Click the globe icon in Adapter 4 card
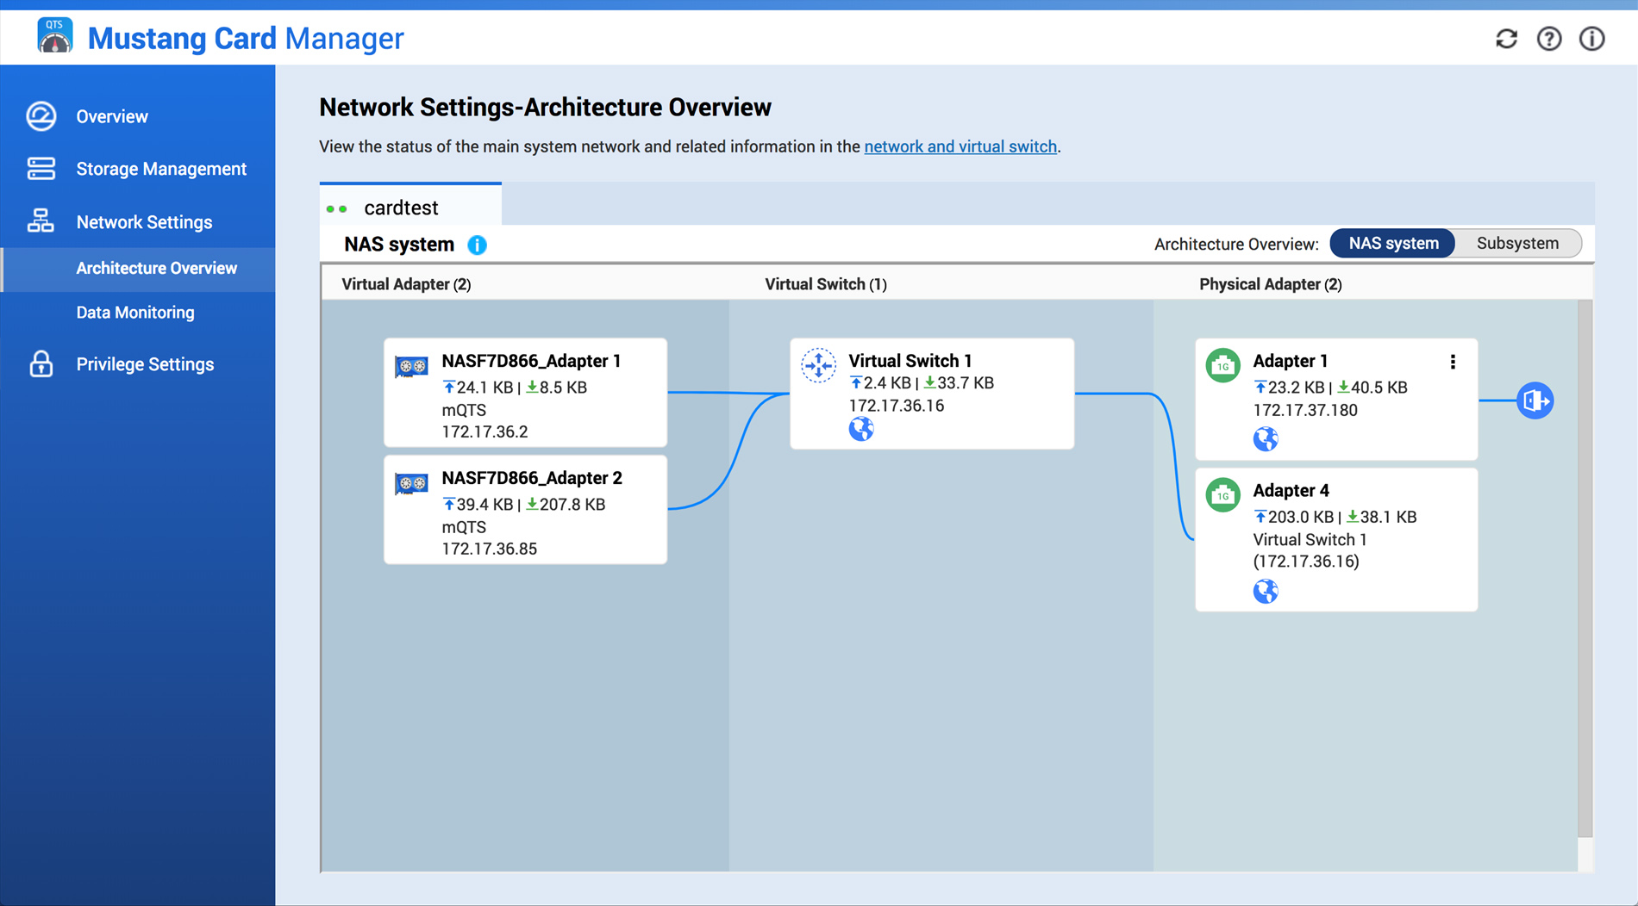The image size is (1638, 906). [1266, 591]
